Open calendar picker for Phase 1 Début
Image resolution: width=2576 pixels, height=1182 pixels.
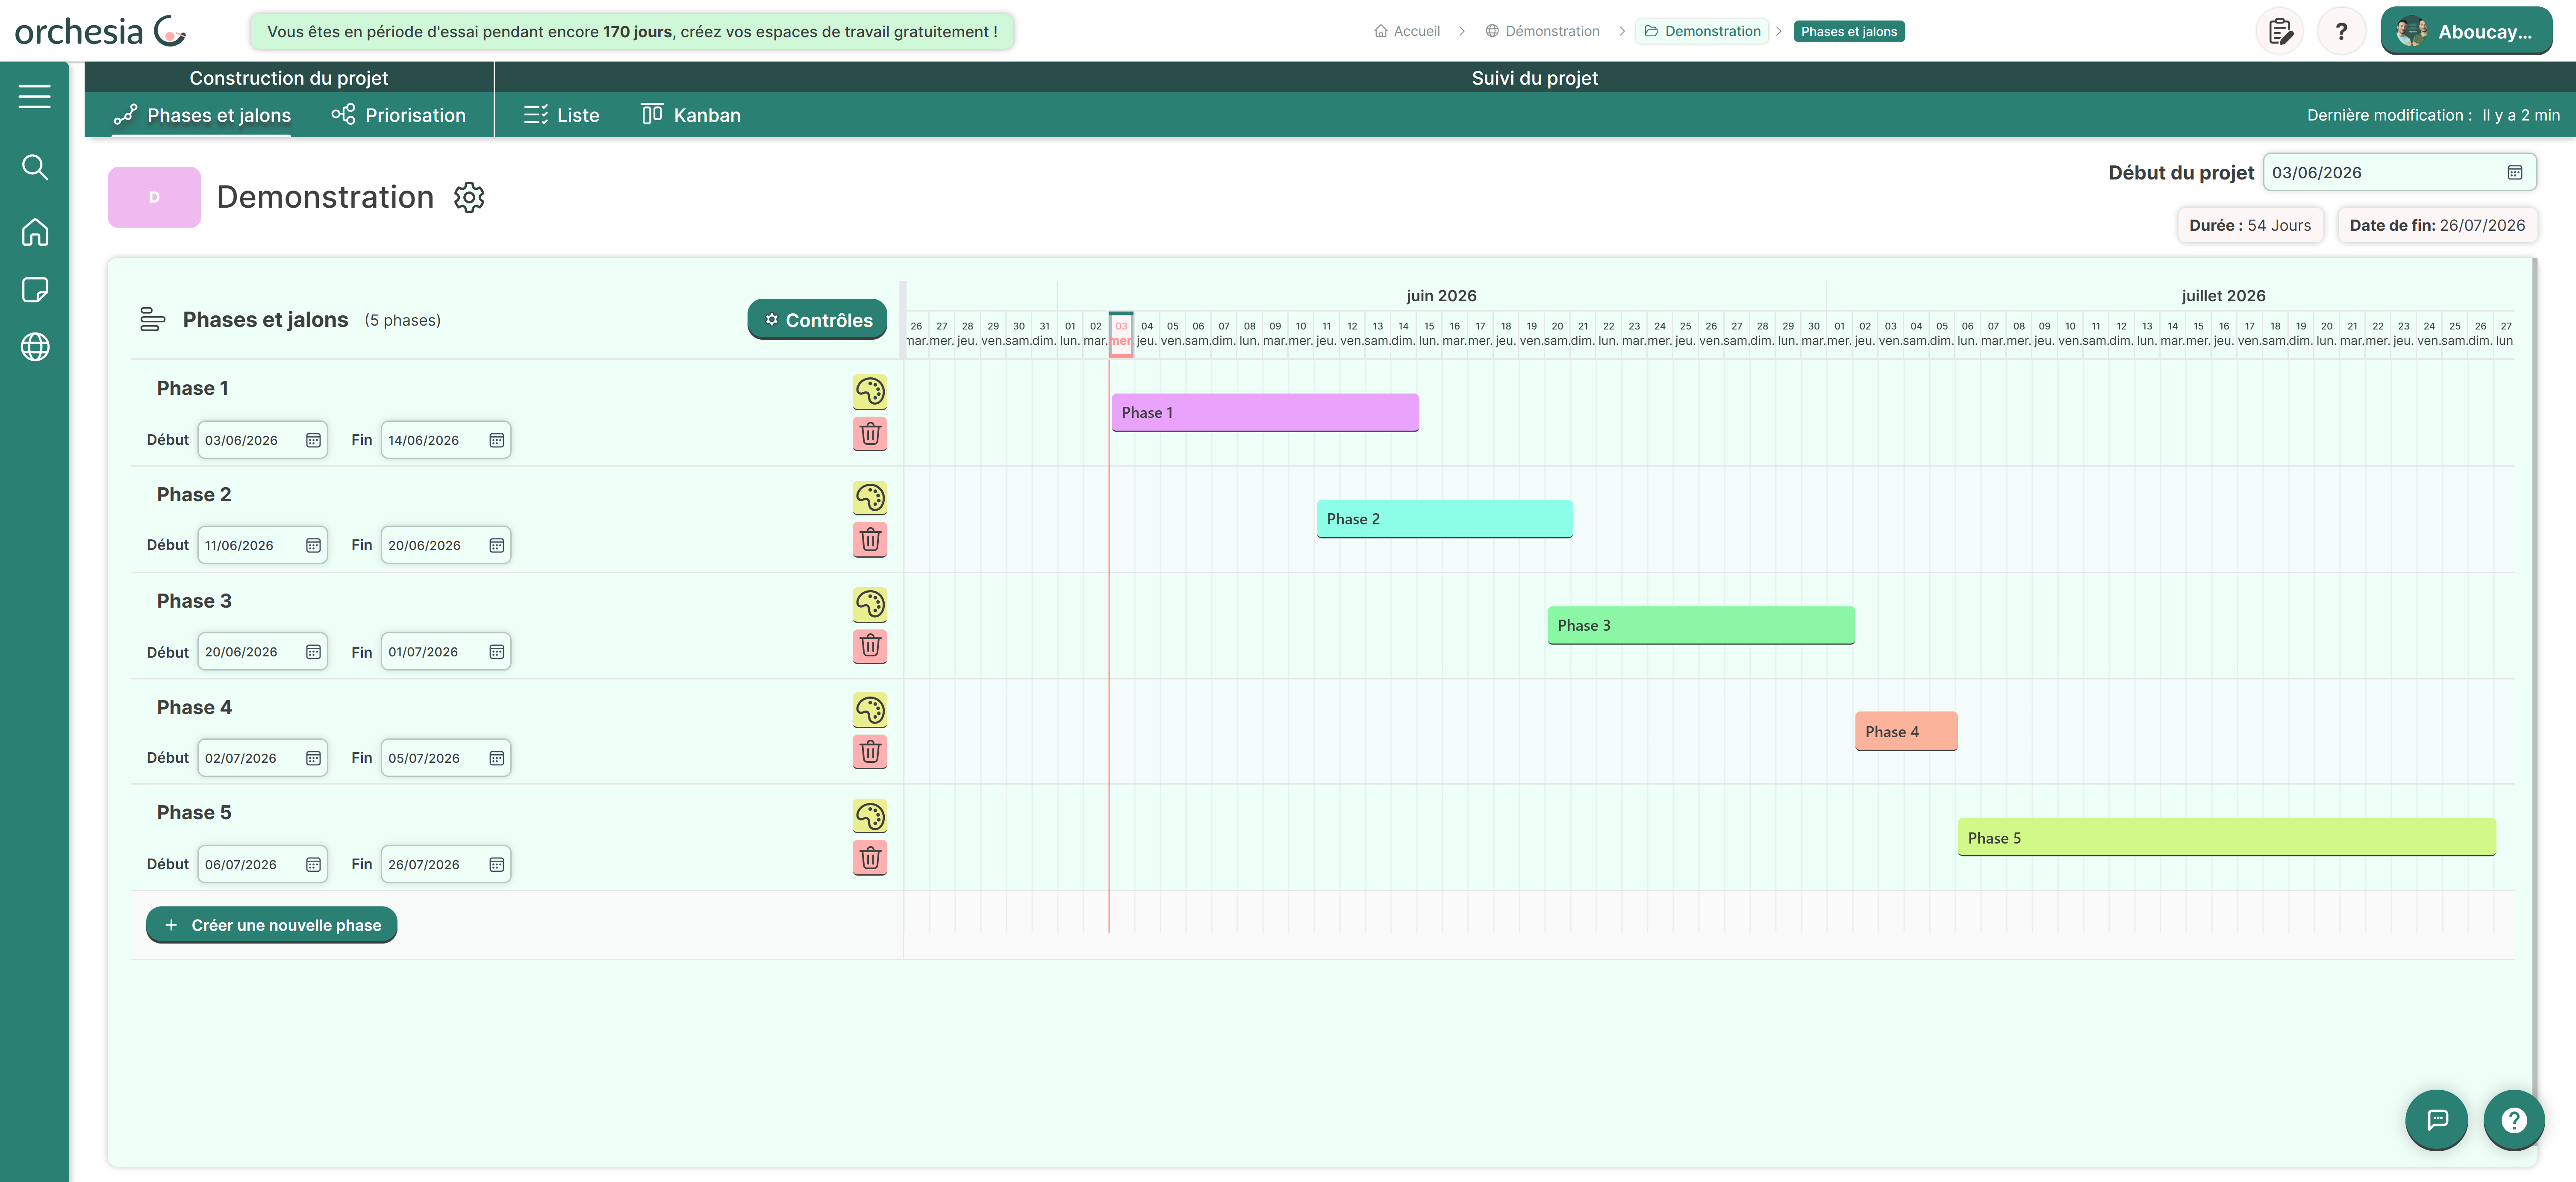[313, 440]
